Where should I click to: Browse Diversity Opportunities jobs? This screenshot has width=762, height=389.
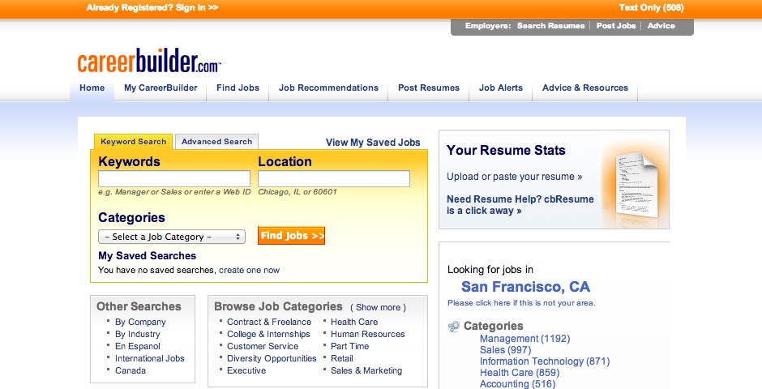tap(272, 358)
